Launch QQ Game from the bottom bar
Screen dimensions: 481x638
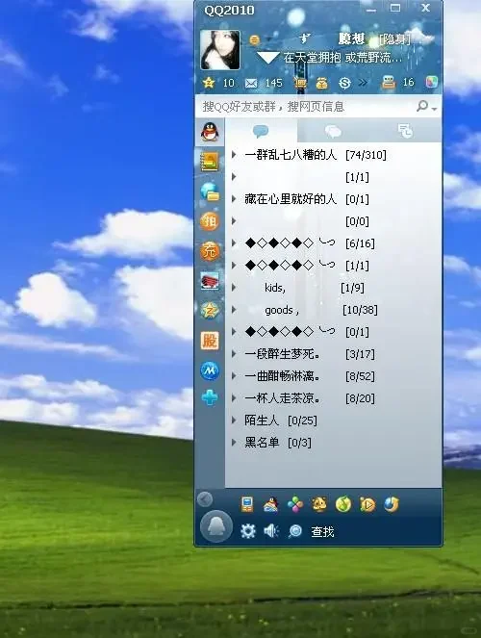pyautogui.click(x=270, y=504)
